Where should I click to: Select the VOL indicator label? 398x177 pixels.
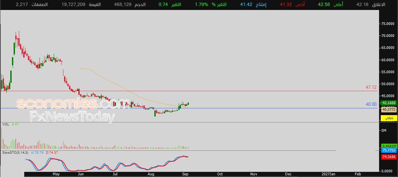(x=6, y=124)
